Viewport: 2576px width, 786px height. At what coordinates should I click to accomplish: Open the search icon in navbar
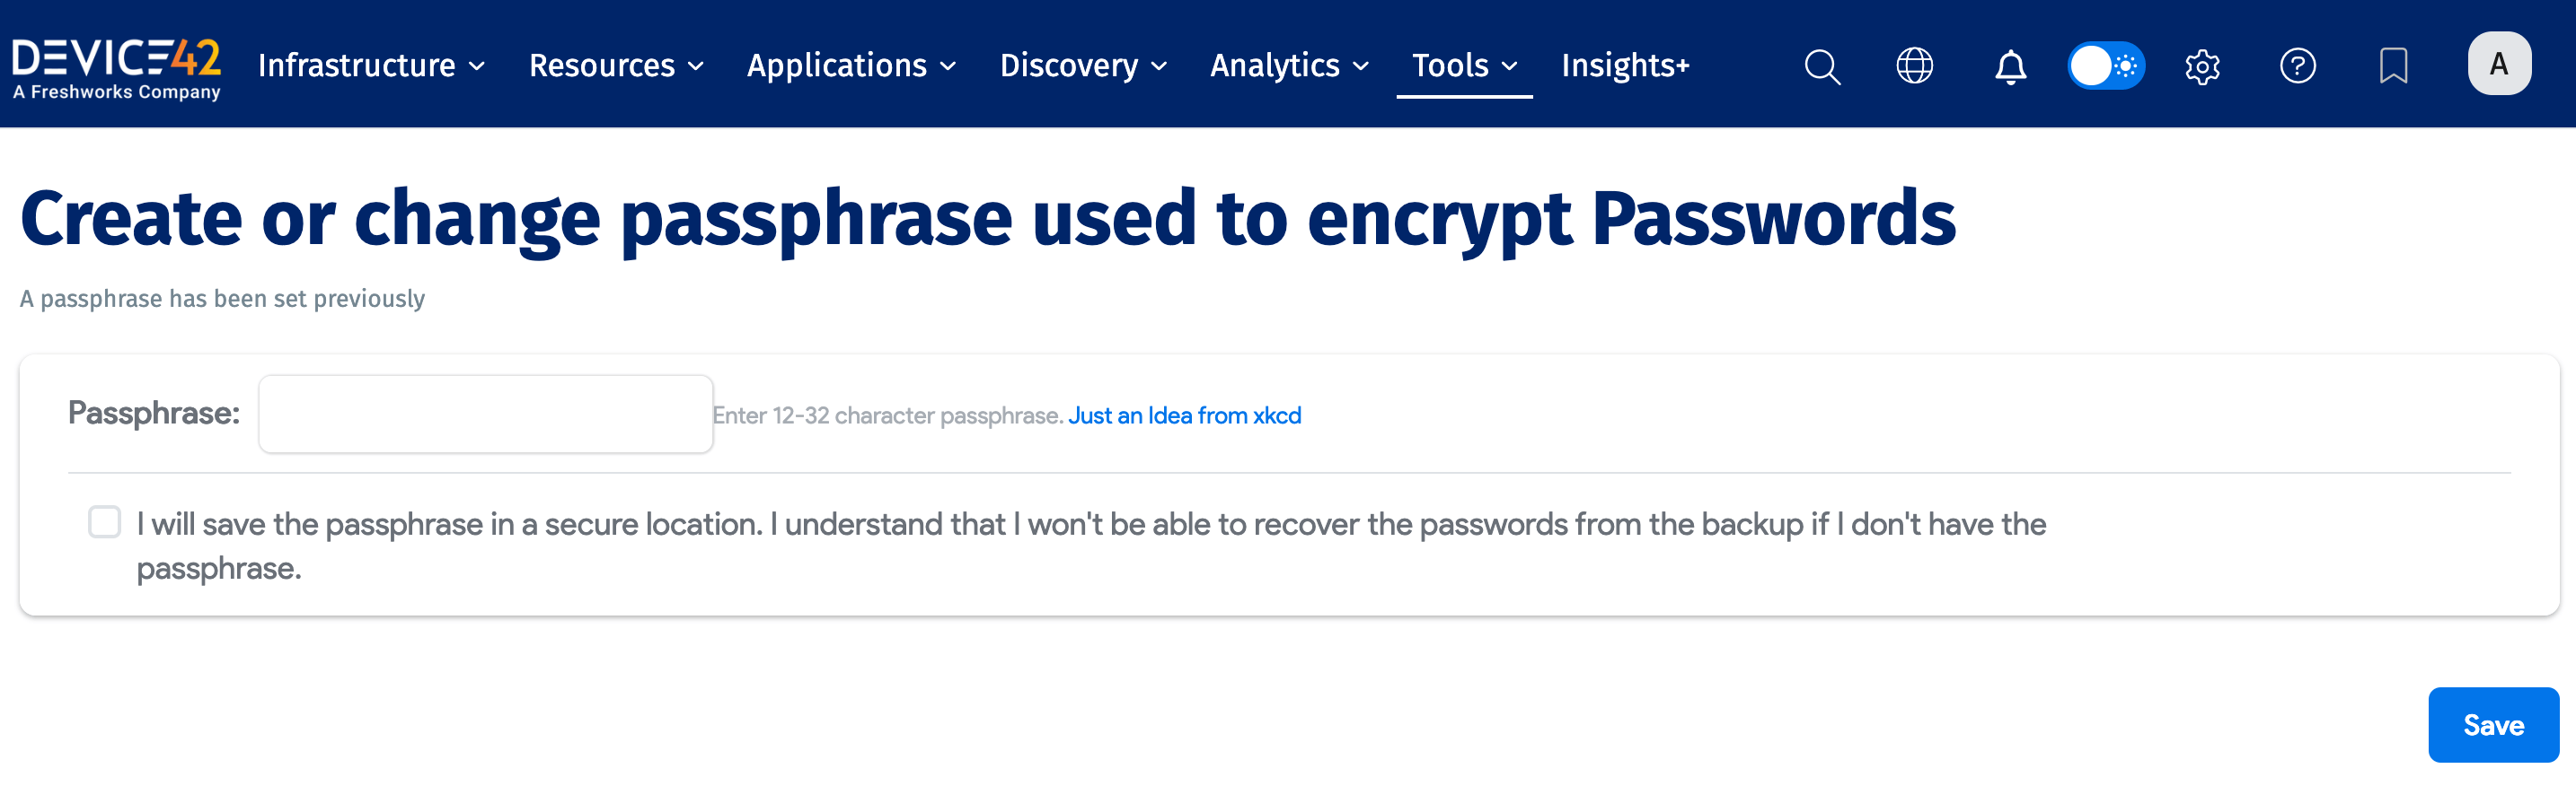[1822, 65]
